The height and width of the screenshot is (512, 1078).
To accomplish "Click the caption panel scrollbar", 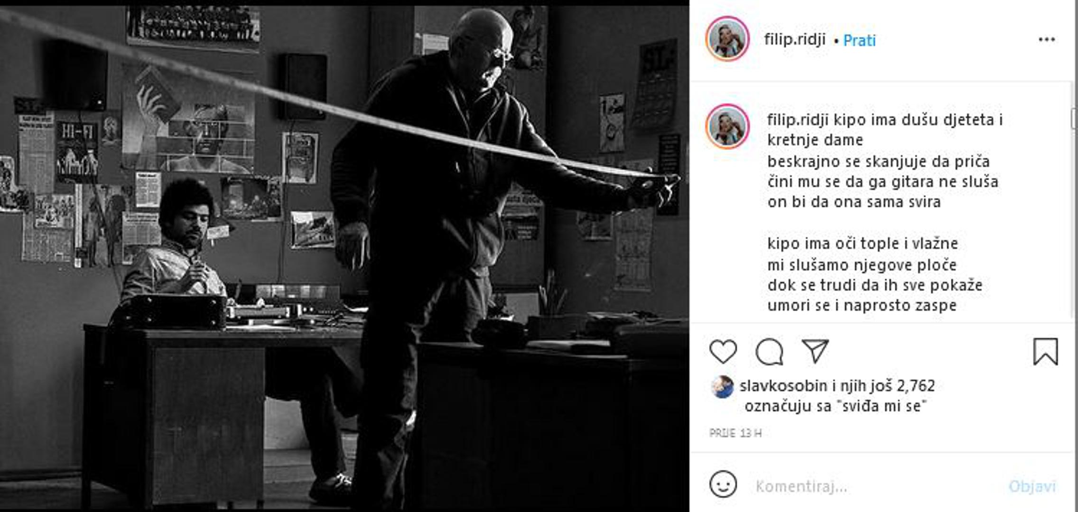I will (x=1074, y=119).
